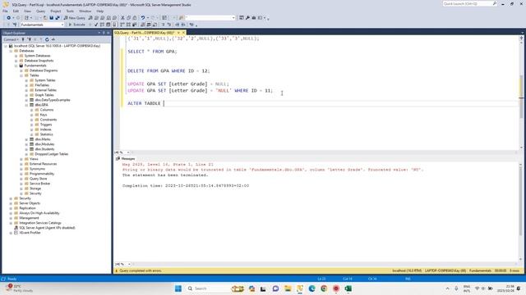Screen dimensions: 526x295
Task: Select SQL Server Agent node
Action: point(47,228)
